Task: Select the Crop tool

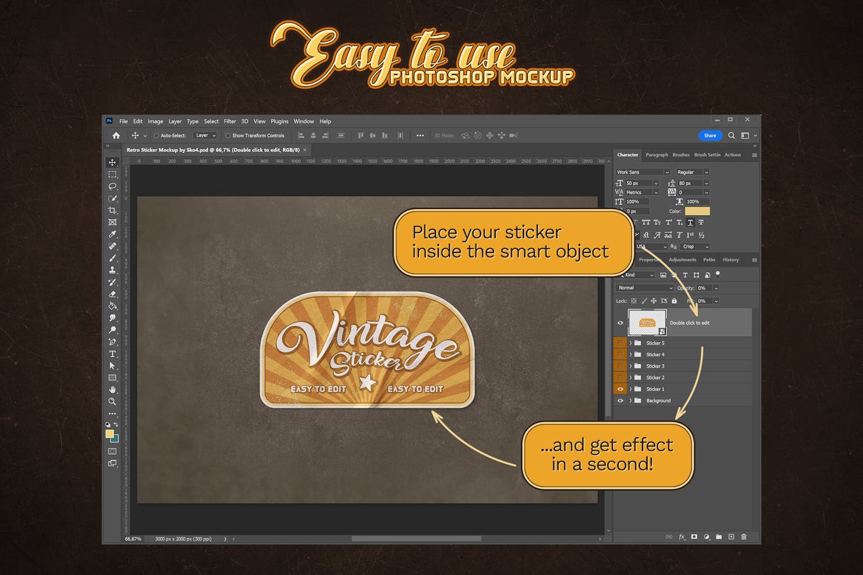Action: [x=112, y=210]
